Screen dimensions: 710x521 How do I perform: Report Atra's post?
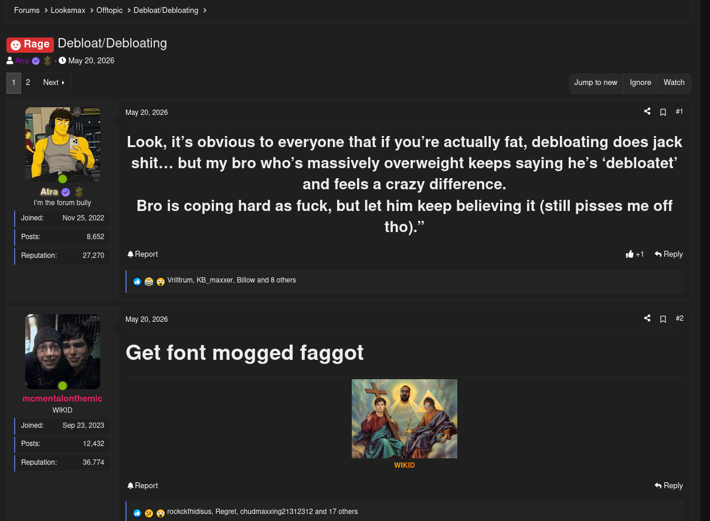pos(142,254)
